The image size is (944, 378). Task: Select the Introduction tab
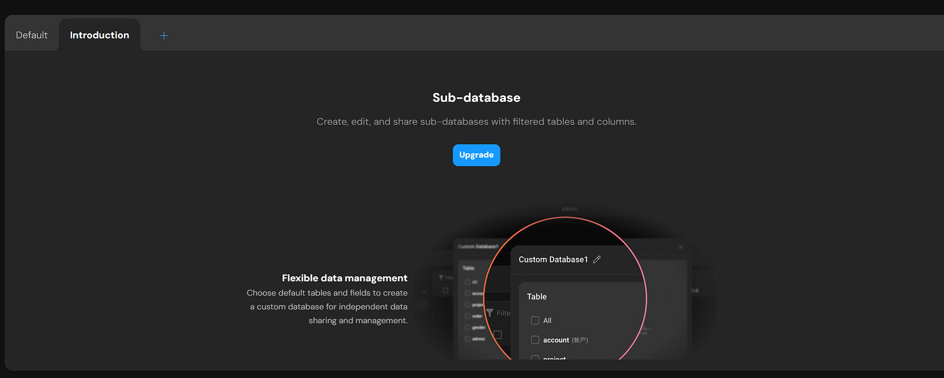[x=99, y=35]
